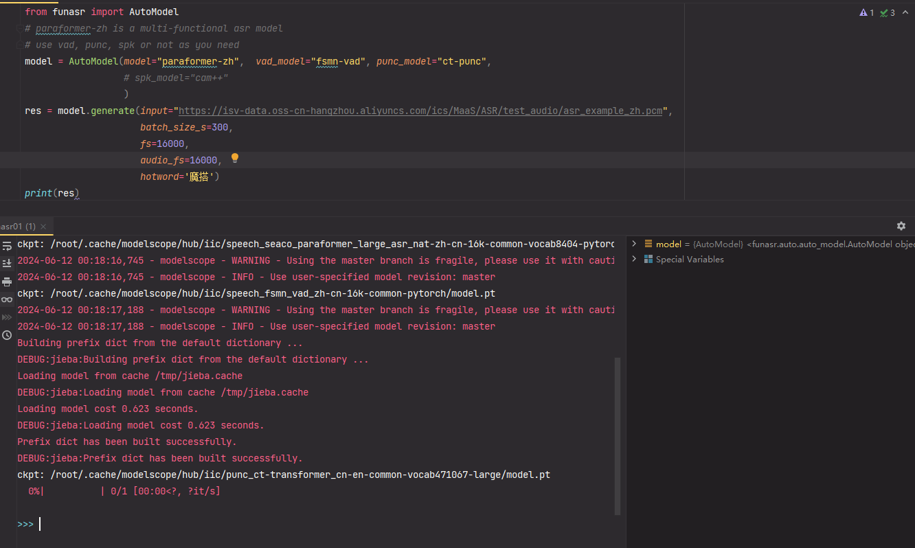Click 'Loading model cost 0.623 seconds.' line

[108, 409]
